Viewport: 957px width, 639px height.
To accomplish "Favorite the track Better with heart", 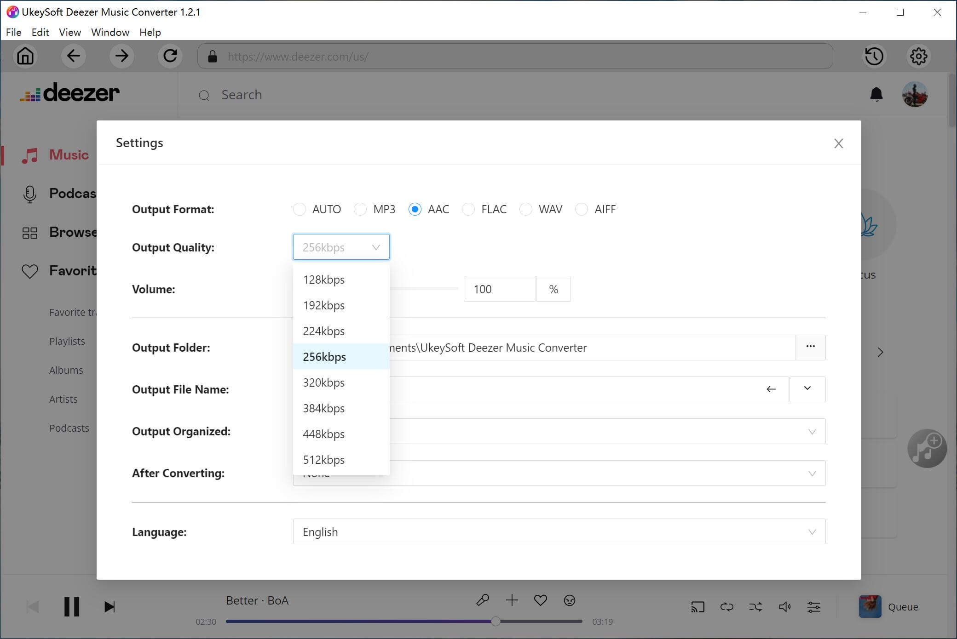I will 541,600.
